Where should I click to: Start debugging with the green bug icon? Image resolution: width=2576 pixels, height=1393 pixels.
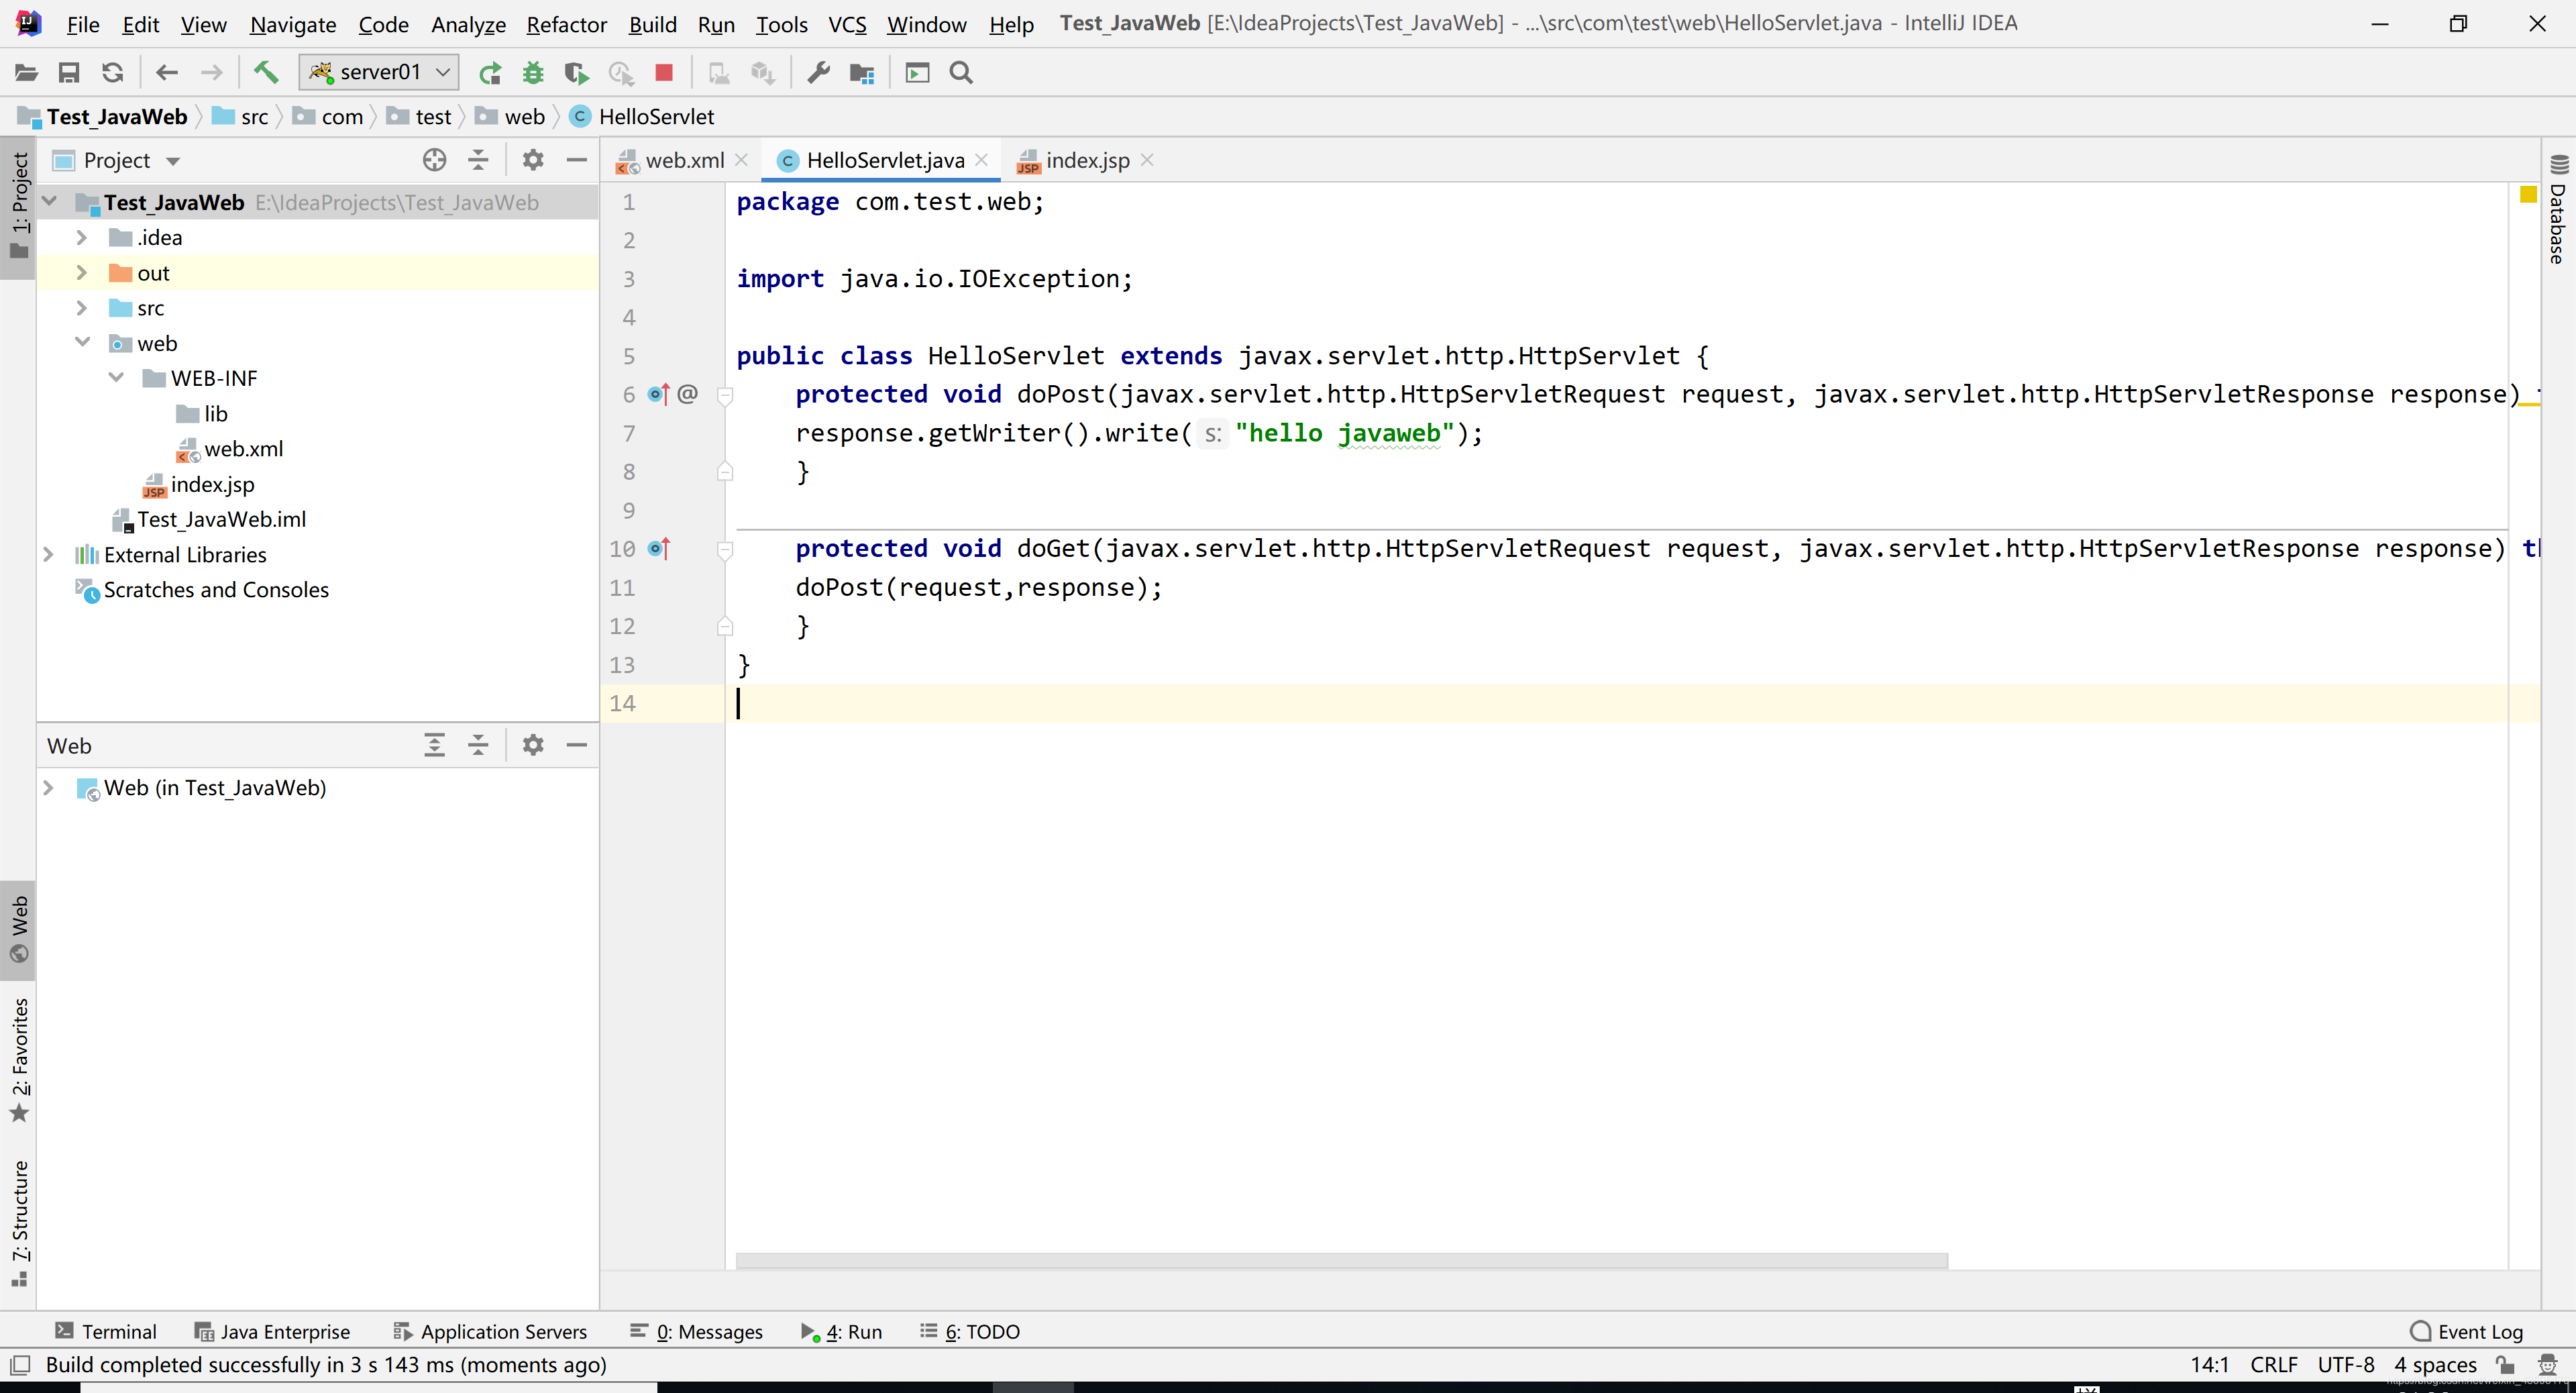coord(533,72)
